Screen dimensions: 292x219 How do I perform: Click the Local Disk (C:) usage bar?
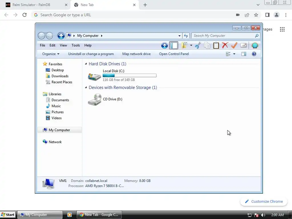tap(129, 75)
